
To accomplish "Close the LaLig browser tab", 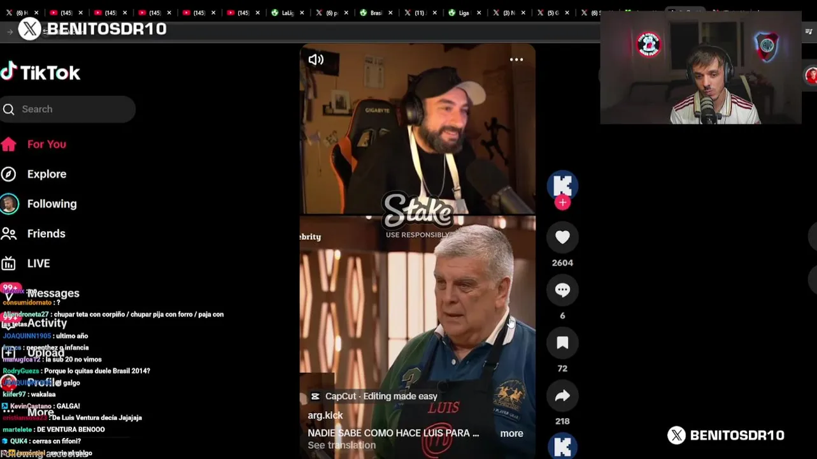I will click(x=302, y=13).
